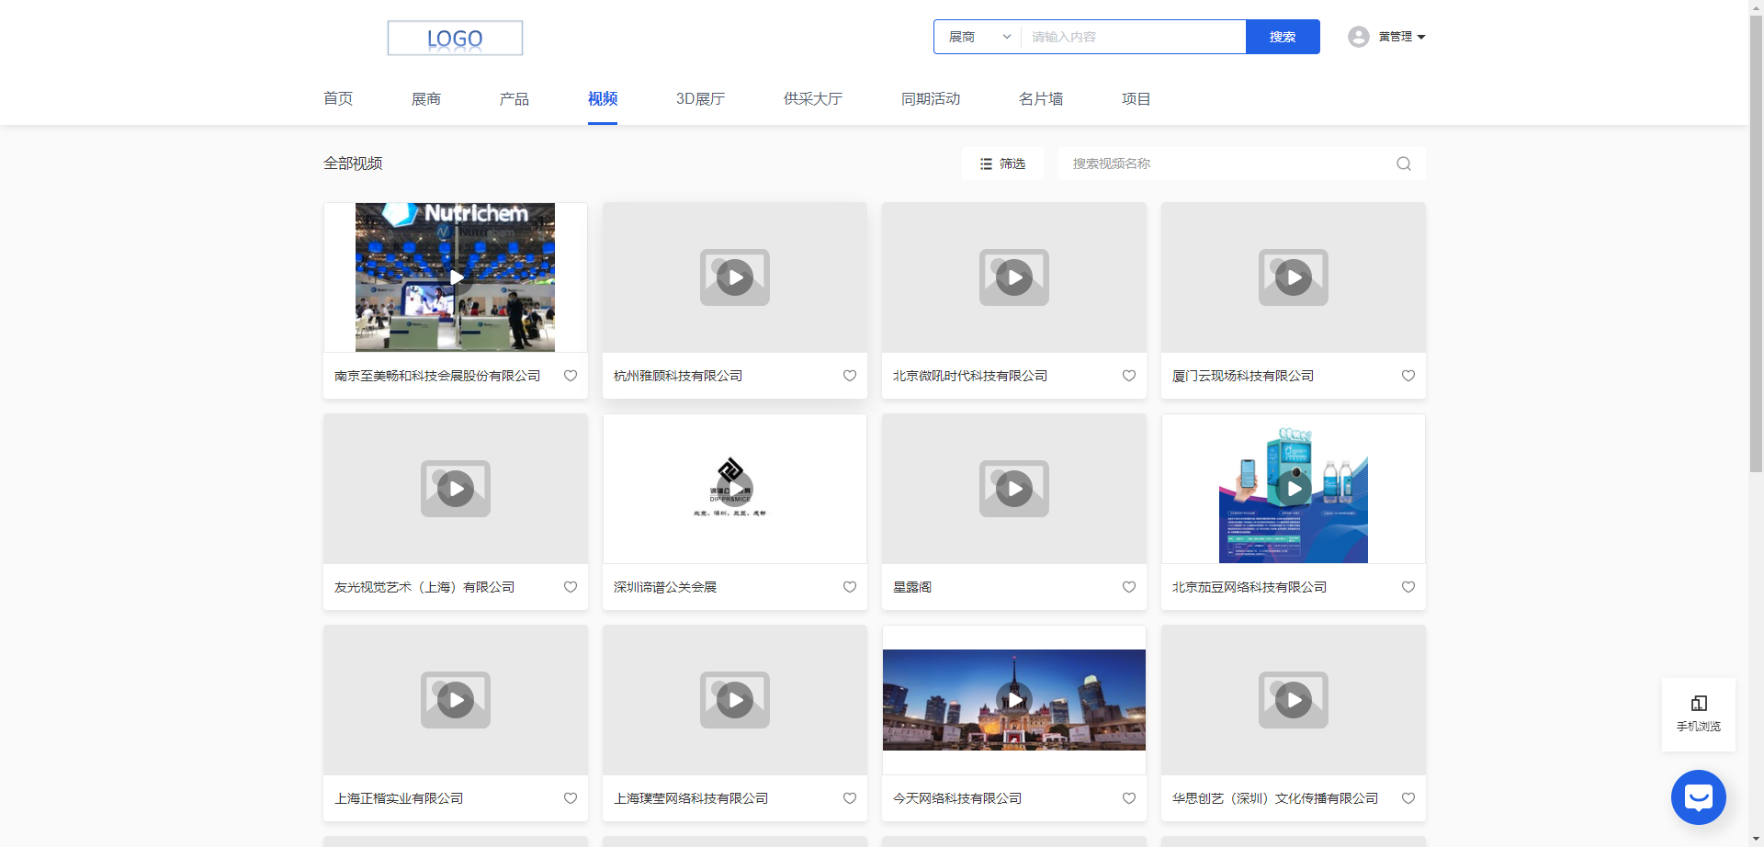
Task: Open 3D展厅 tab
Action: tap(700, 98)
